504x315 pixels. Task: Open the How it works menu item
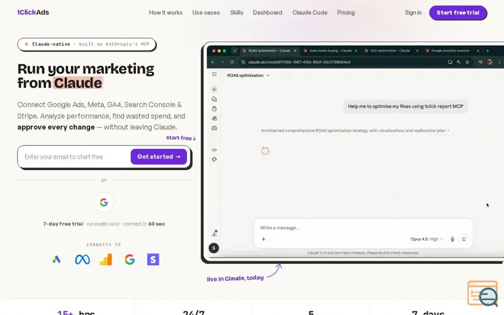(x=166, y=13)
